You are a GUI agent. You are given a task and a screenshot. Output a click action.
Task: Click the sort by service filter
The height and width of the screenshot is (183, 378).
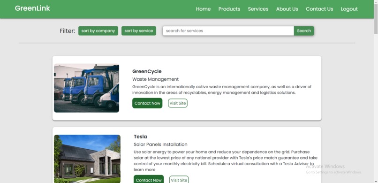(139, 31)
